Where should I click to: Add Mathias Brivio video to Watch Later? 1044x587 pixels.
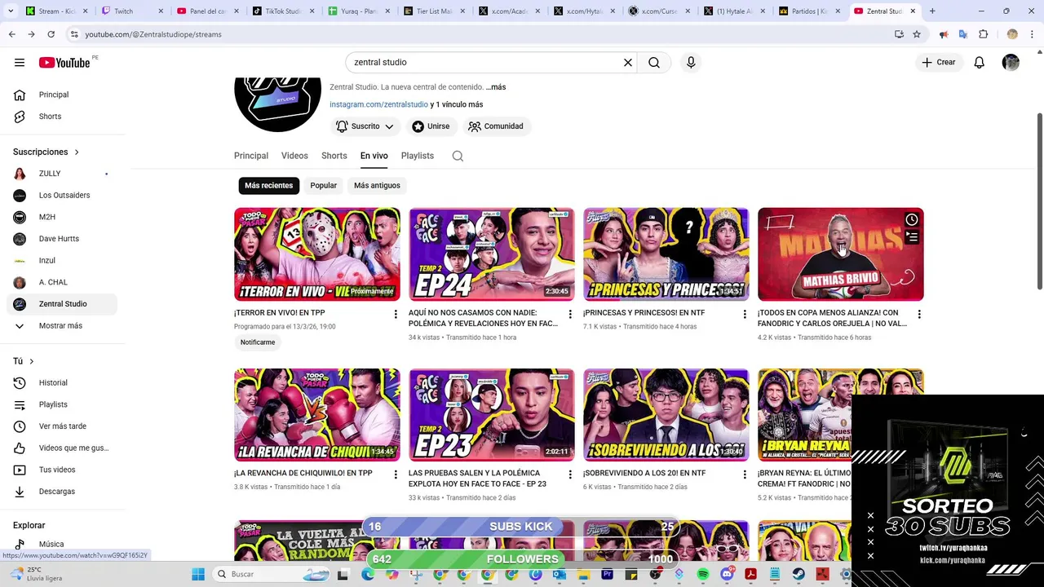point(912,219)
